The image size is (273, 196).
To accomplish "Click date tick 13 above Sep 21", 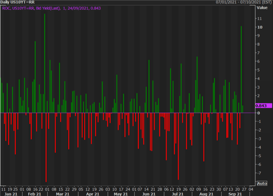I will point(231,189).
